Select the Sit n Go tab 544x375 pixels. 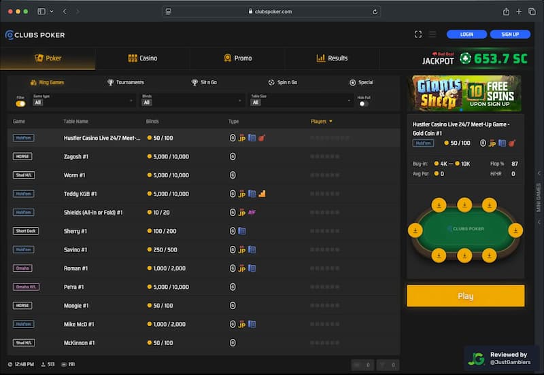click(x=204, y=82)
